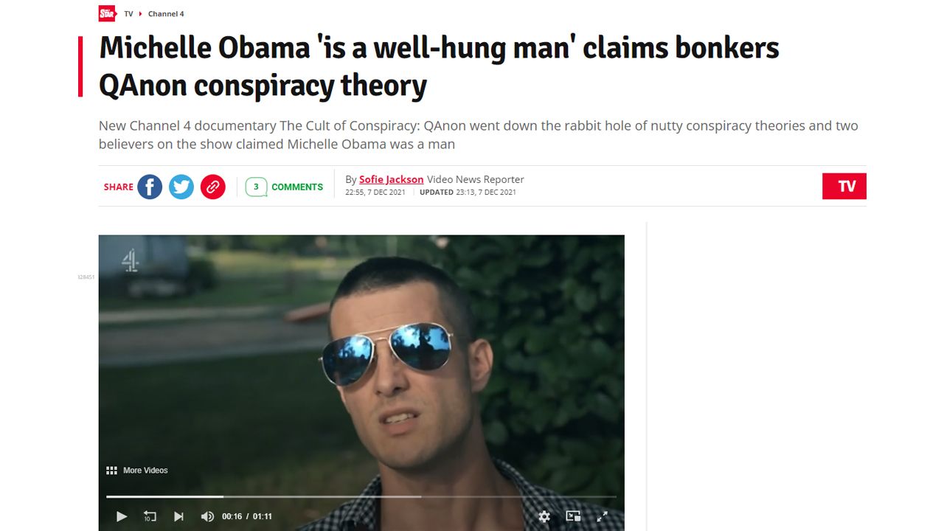The height and width of the screenshot is (531, 944).
Task: Go to Channel 4 breadcrumb
Action: 166,14
